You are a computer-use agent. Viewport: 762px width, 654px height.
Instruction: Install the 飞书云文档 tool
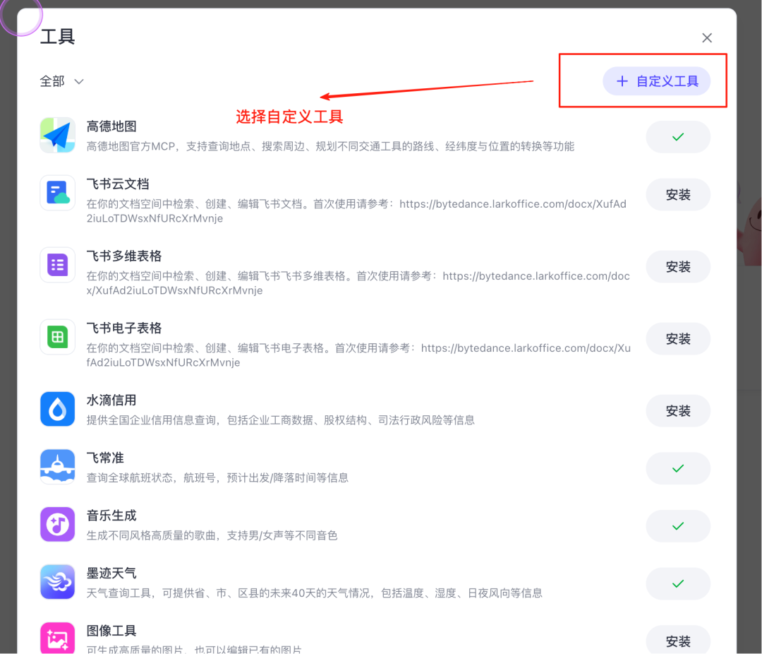click(x=678, y=195)
